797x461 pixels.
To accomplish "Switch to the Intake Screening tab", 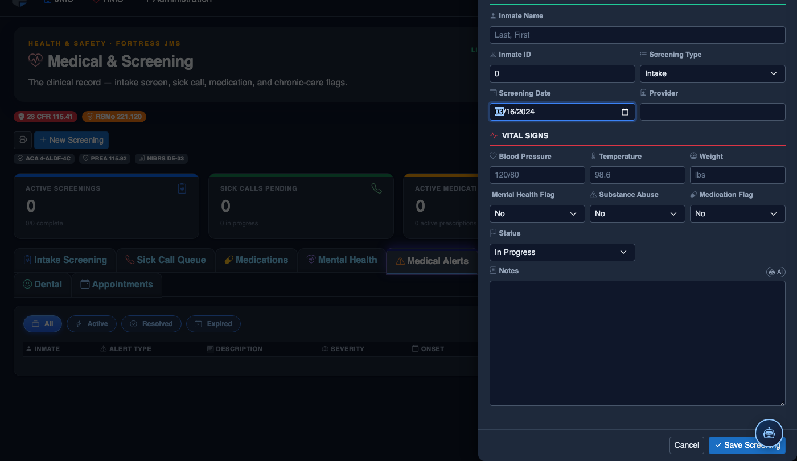I will coord(65,260).
